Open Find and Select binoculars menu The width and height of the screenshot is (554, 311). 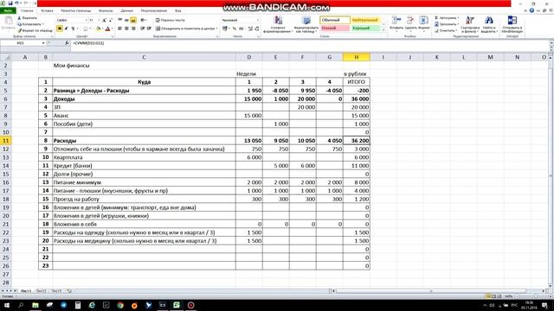tap(489, 24)
